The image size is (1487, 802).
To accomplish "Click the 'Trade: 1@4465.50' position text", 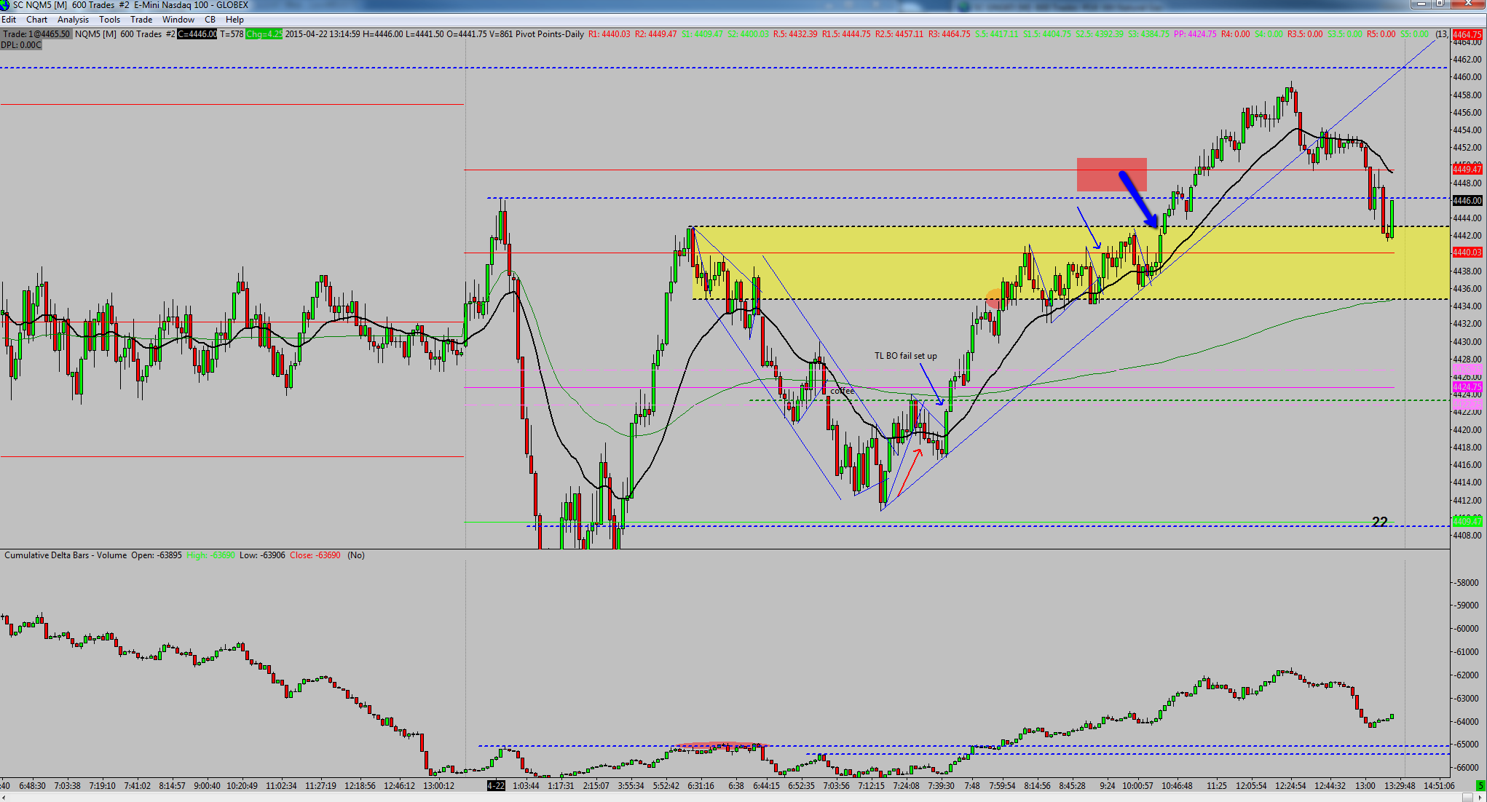I will (x=36, y=34).
